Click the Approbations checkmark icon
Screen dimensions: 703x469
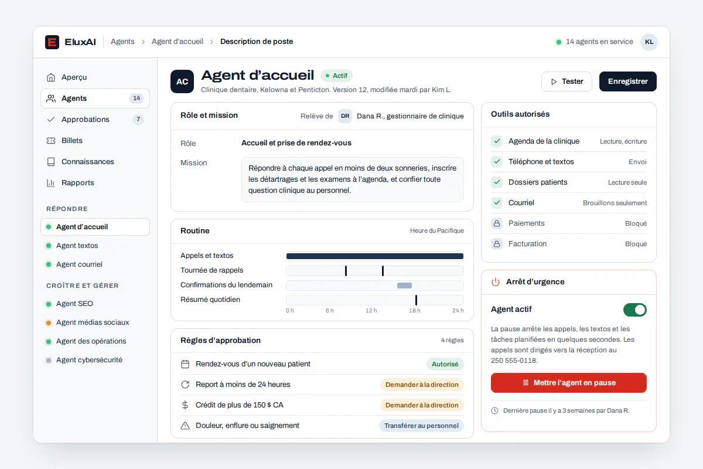pos(51,120)
